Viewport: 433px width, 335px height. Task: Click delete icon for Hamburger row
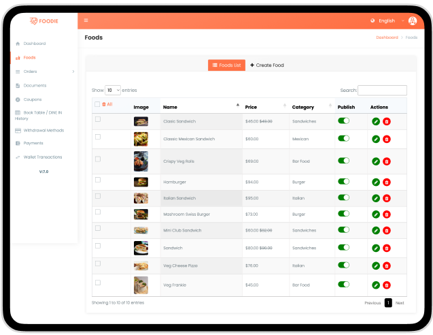387,182
